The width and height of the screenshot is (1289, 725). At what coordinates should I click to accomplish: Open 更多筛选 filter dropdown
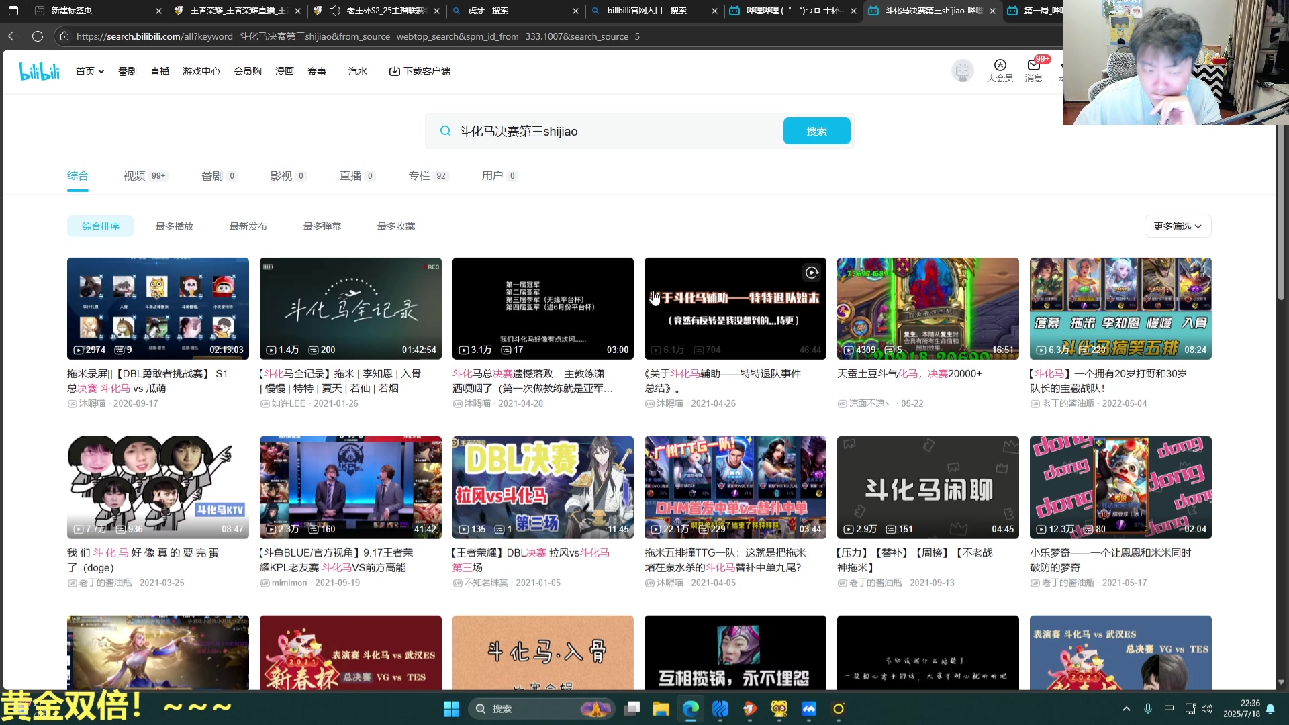(x=1178, y=226)
